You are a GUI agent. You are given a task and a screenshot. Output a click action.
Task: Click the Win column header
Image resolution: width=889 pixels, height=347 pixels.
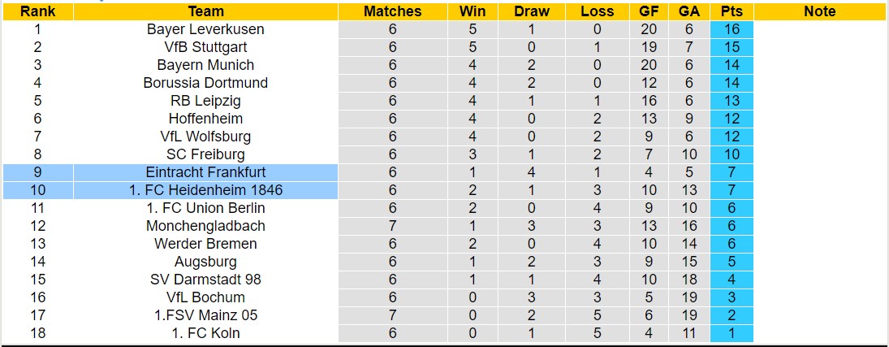pos(473,11)
